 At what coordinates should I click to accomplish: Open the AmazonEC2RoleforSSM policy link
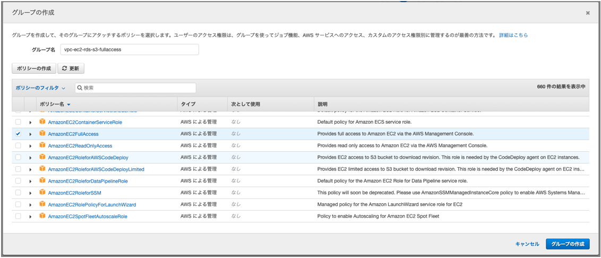pos(75,193)
